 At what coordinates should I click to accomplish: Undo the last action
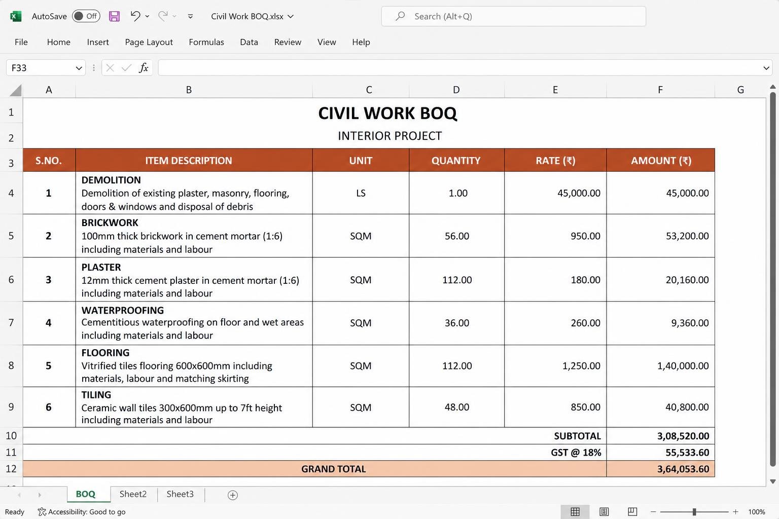135,16
